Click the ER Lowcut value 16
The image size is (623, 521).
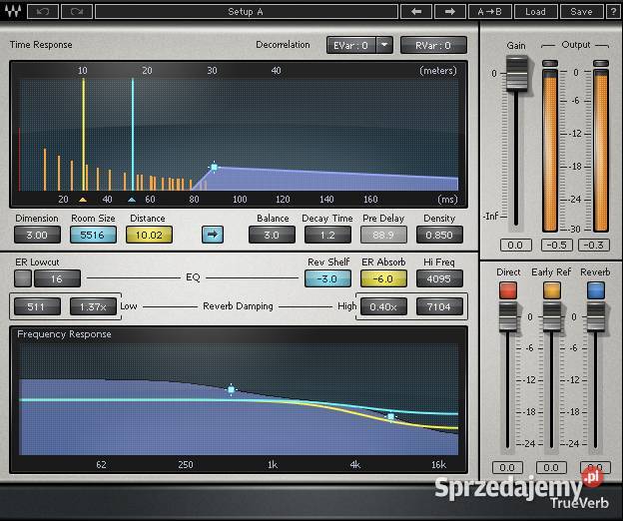tap(57, 278)
